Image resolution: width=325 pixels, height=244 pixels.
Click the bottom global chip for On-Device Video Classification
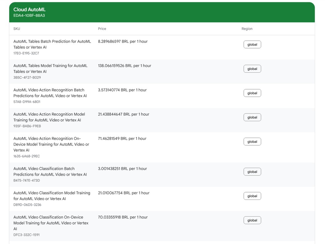tap(252, 220)
